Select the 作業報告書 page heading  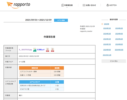tap(49, 37)
